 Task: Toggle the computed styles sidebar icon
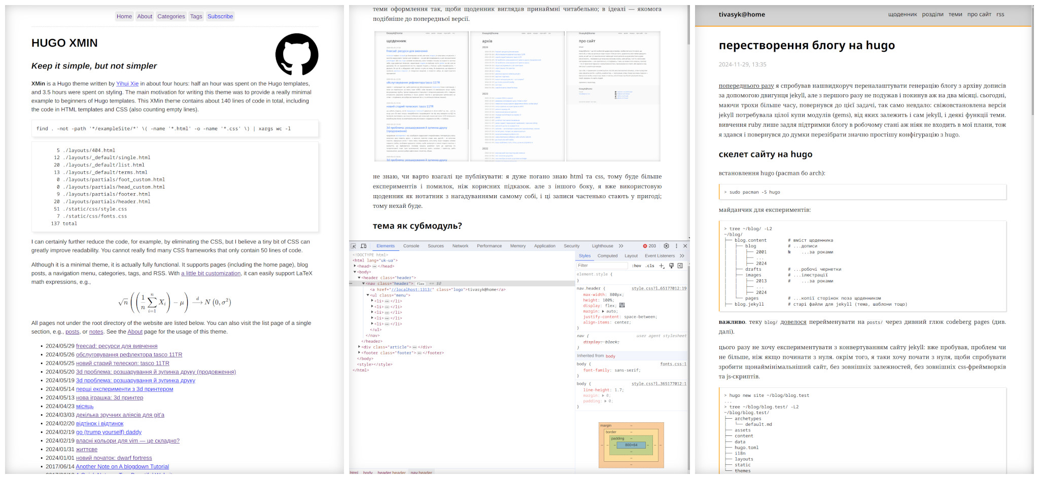pyautogui.click(x=680, y=266)
